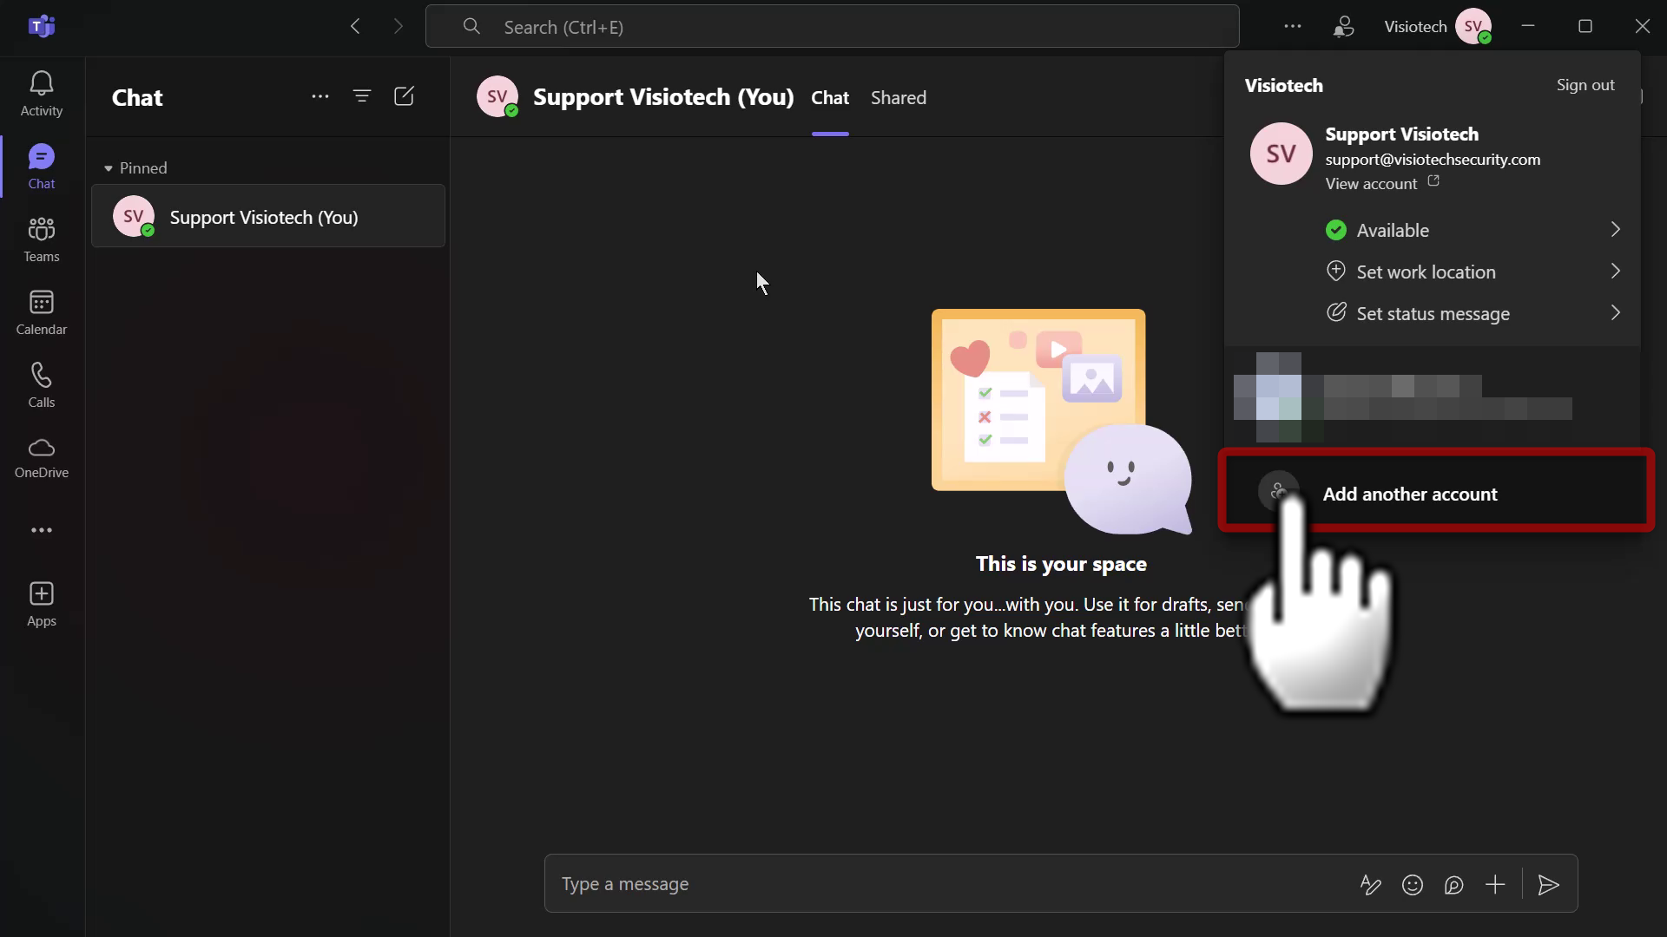Click the large SV avatar in account panel
This screenshot has width=1667, height=937.
[1281, 154]
